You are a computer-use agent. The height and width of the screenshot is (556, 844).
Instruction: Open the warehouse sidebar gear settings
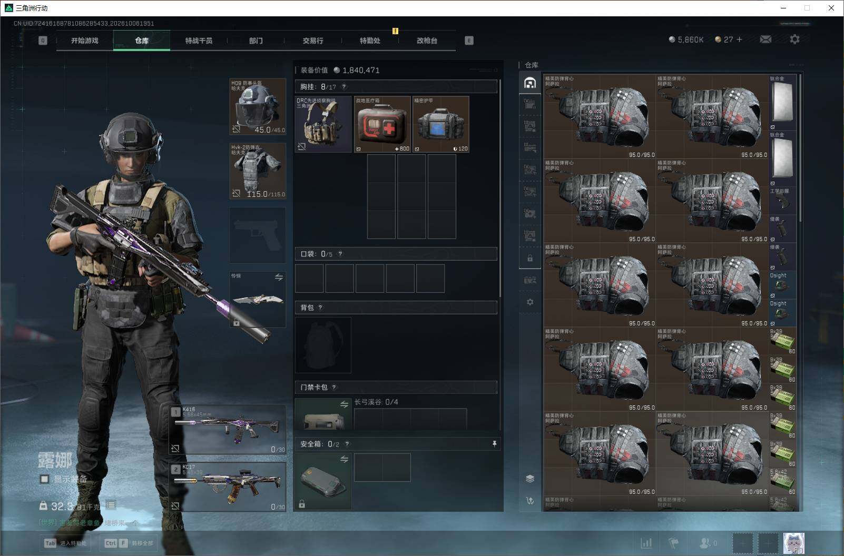(530, 302)
